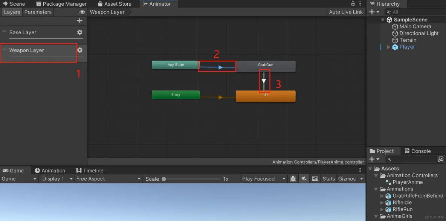
Task: Open the Game view shortcut keyboard icon
Action: pos(315,178)
